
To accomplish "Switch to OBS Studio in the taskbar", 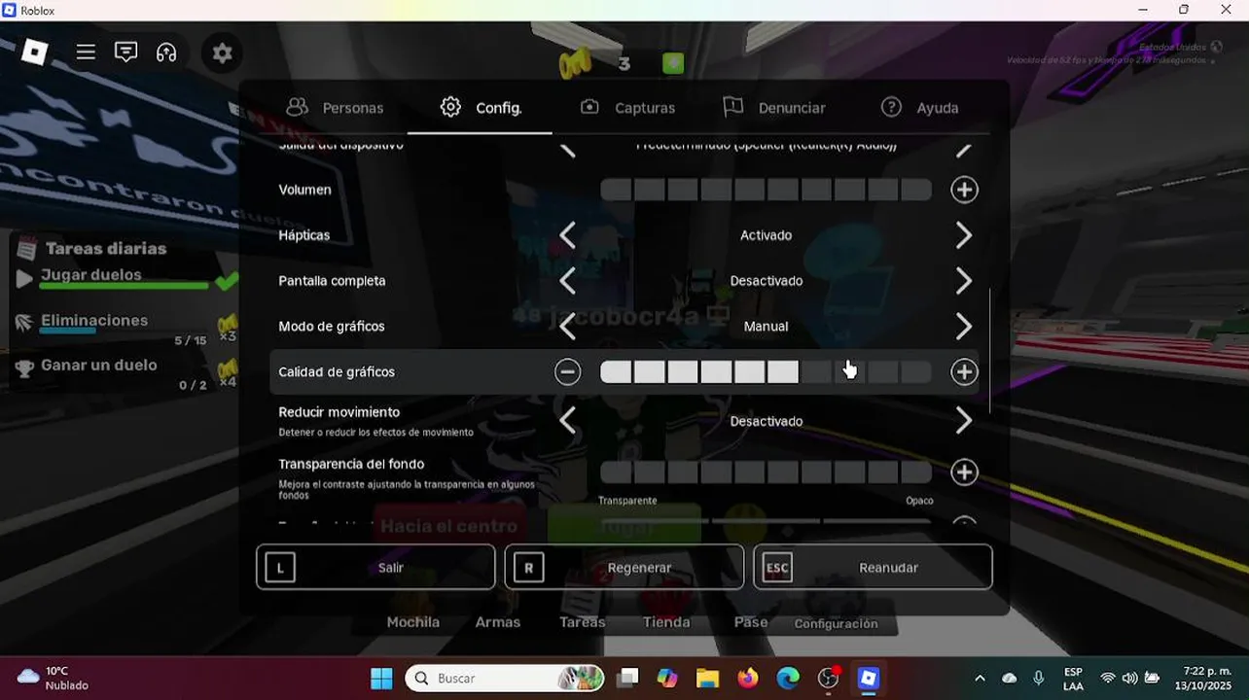I will click(829, 678).
